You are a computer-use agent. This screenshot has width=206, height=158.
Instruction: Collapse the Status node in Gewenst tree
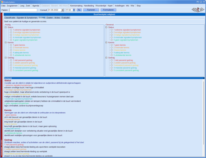click(106, 27)
